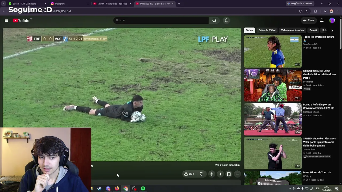Close the Stream - Kick Dashboard tab
The height and width of the screenshot is (192, 342).
pos(45,4)
